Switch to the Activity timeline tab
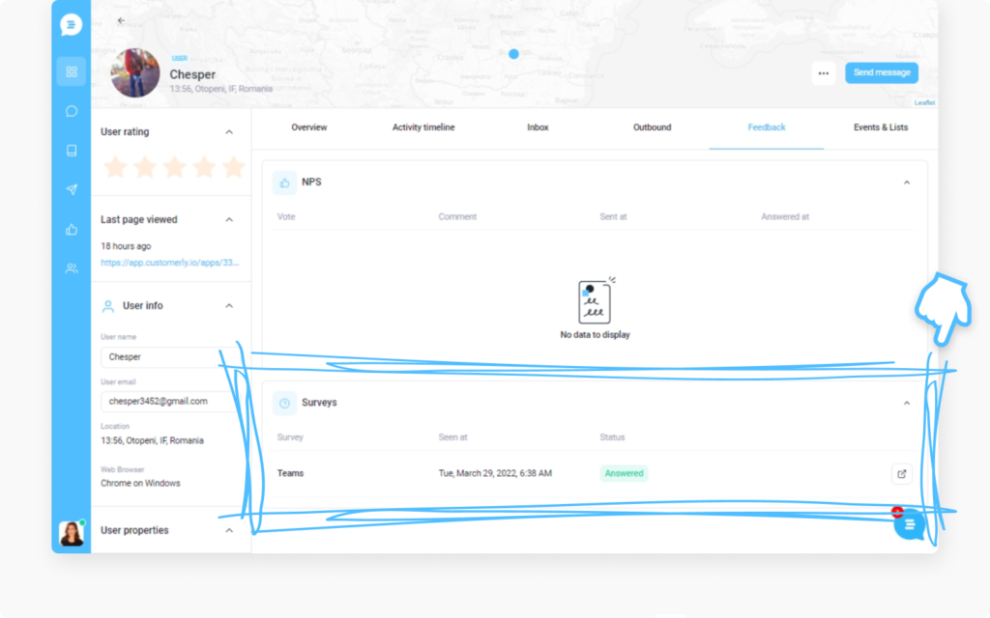The image size is (990, 618). 423,127
